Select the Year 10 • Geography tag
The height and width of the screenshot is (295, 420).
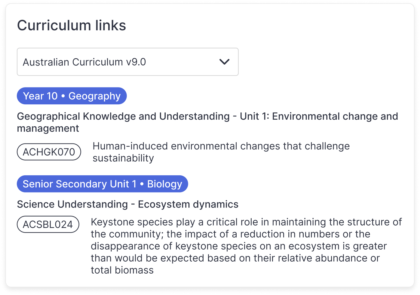72,96
